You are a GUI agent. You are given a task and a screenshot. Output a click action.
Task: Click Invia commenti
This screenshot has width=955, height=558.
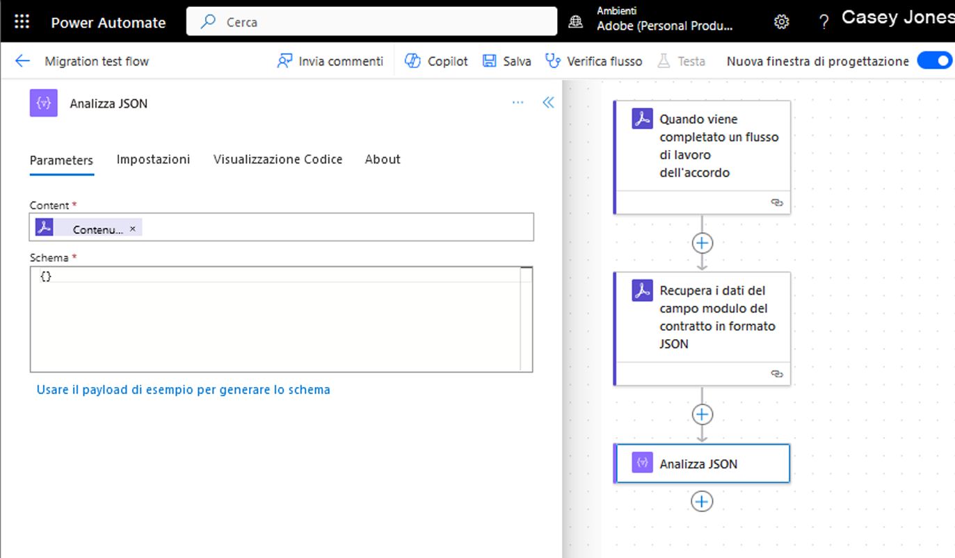click(x=330, y=61)
